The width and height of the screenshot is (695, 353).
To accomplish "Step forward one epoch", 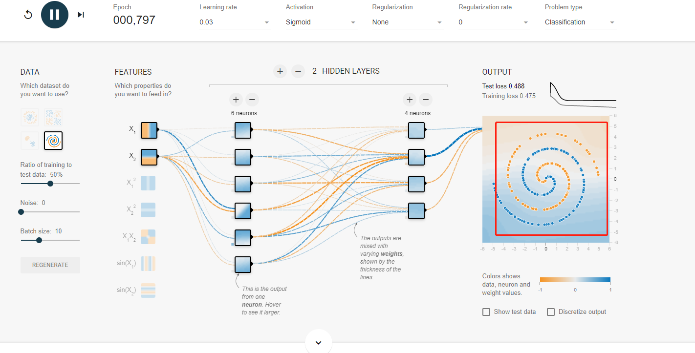I will click(x=81, y=14).
